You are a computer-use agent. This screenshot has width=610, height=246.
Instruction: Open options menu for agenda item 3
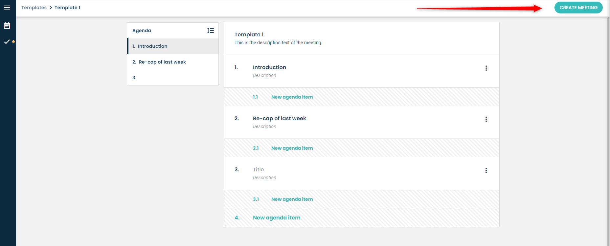coord(486,170)
